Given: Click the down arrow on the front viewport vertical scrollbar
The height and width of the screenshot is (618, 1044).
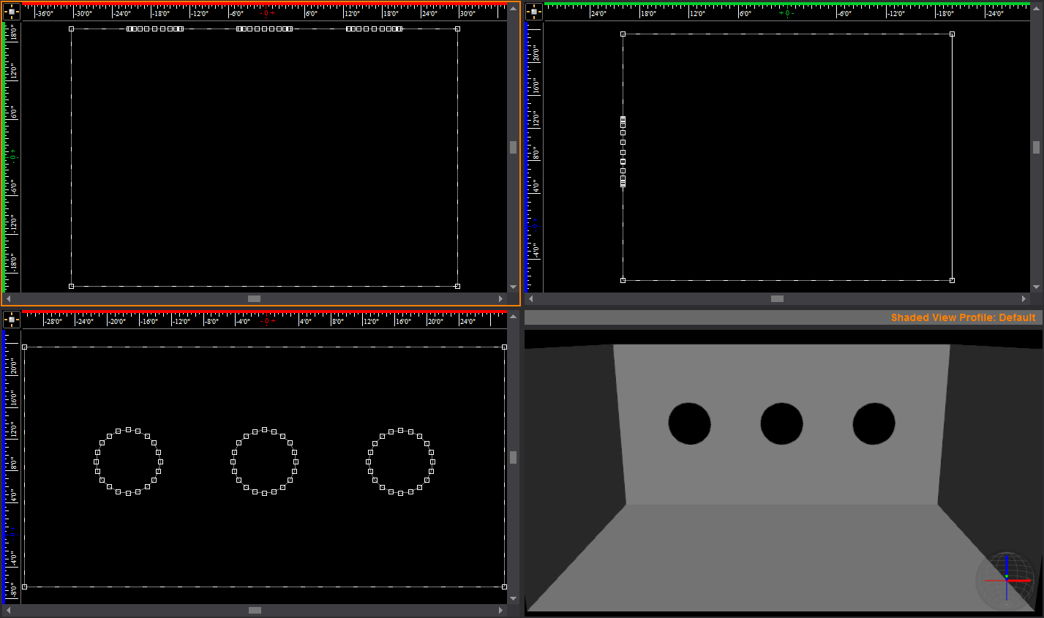Looking at the screenshot, I should click(513, 286).
